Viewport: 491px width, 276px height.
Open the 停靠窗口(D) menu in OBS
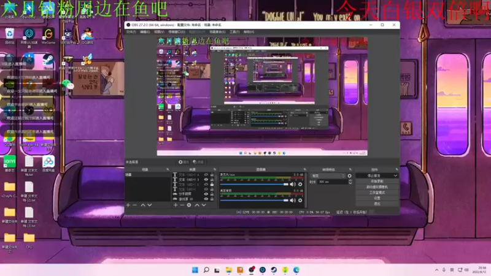177,32
